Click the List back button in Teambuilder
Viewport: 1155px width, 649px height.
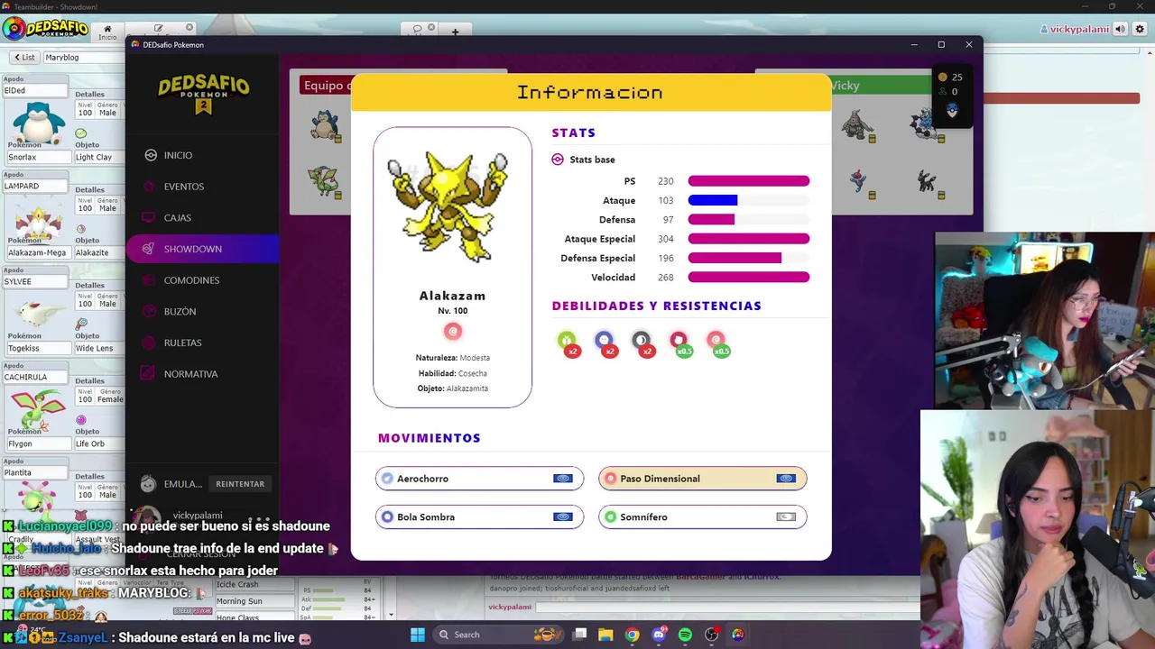pos(24,58)
